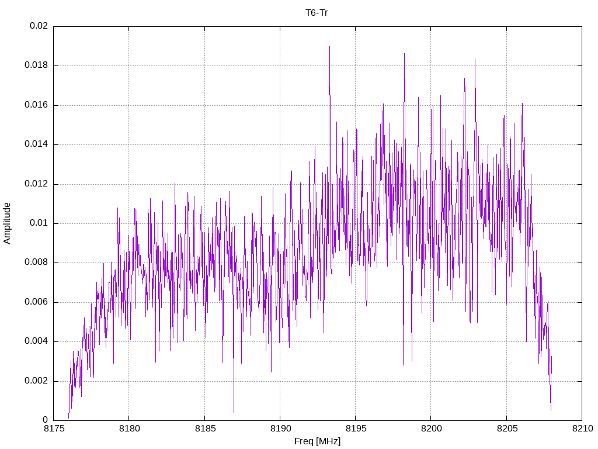Click the 8180 x-axis tick label
This screenshot has width=598, height=449.
click(x=130, y=429)
